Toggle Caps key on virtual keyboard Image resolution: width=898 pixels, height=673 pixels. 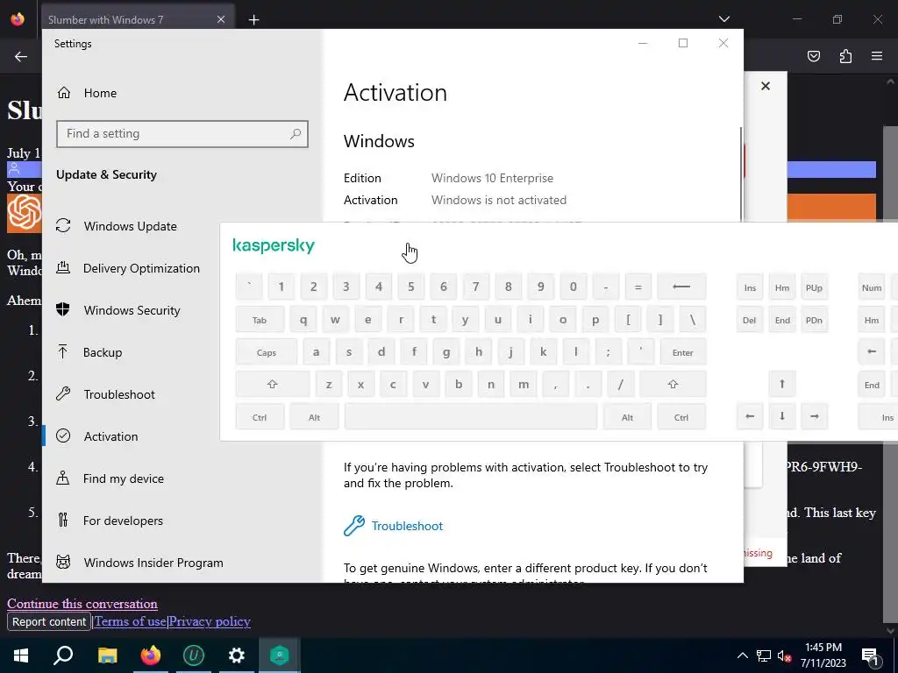pyautogui.click(x=267, y=352)
